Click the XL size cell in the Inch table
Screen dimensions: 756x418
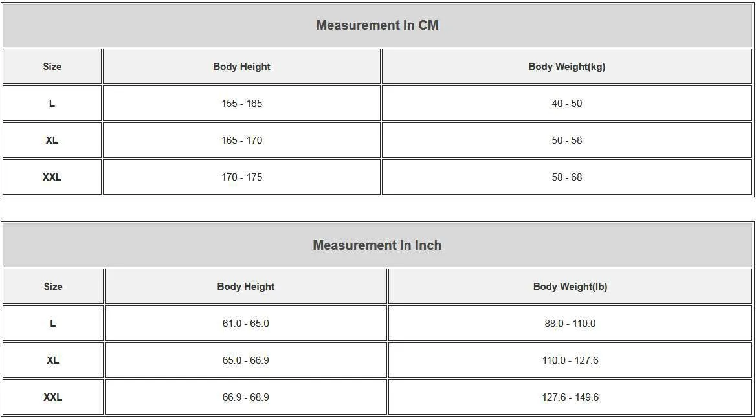53,360
